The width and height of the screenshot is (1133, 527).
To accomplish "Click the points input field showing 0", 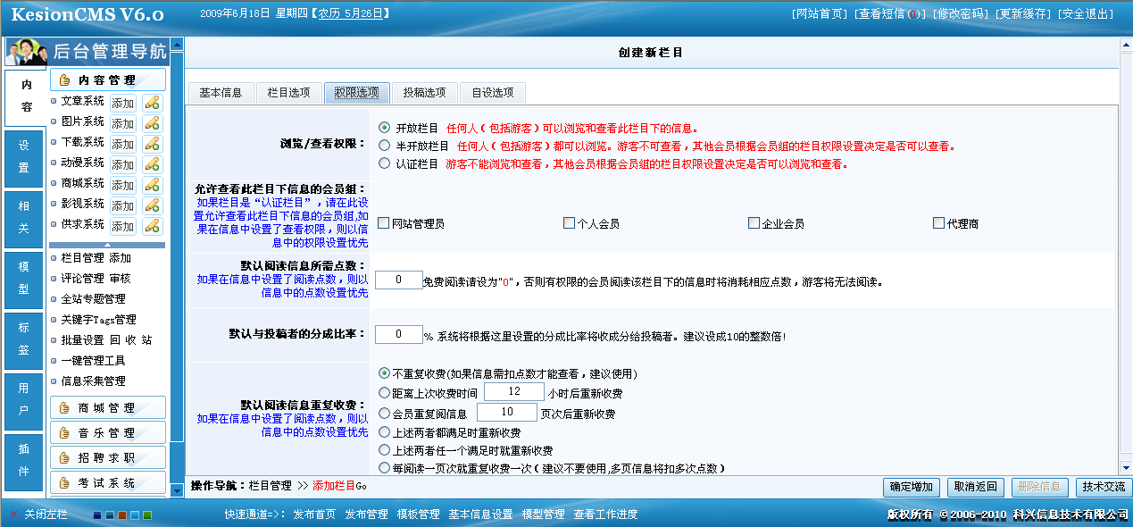I will 398,279.
